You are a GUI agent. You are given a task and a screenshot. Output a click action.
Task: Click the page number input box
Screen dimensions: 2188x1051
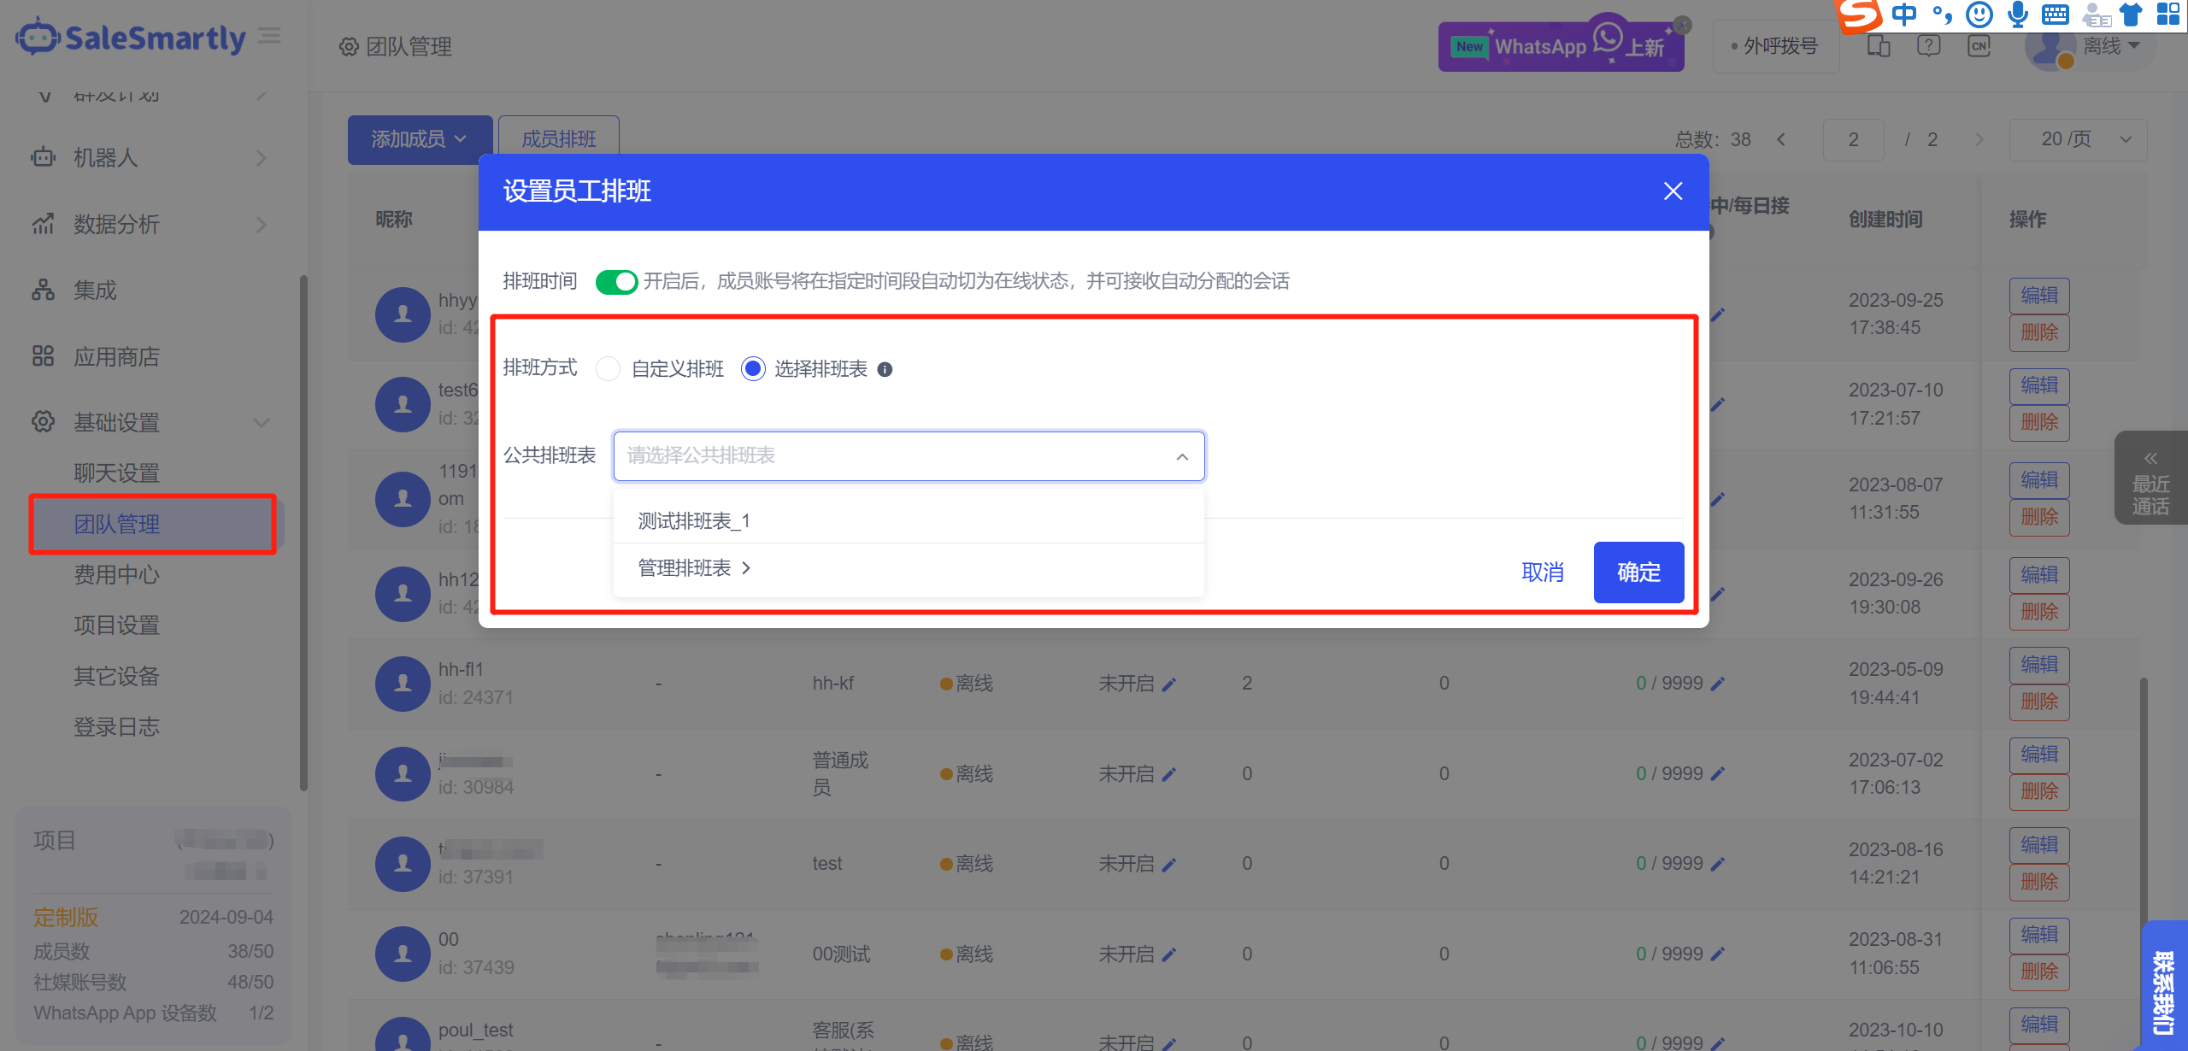click(x=1853, y=139)
